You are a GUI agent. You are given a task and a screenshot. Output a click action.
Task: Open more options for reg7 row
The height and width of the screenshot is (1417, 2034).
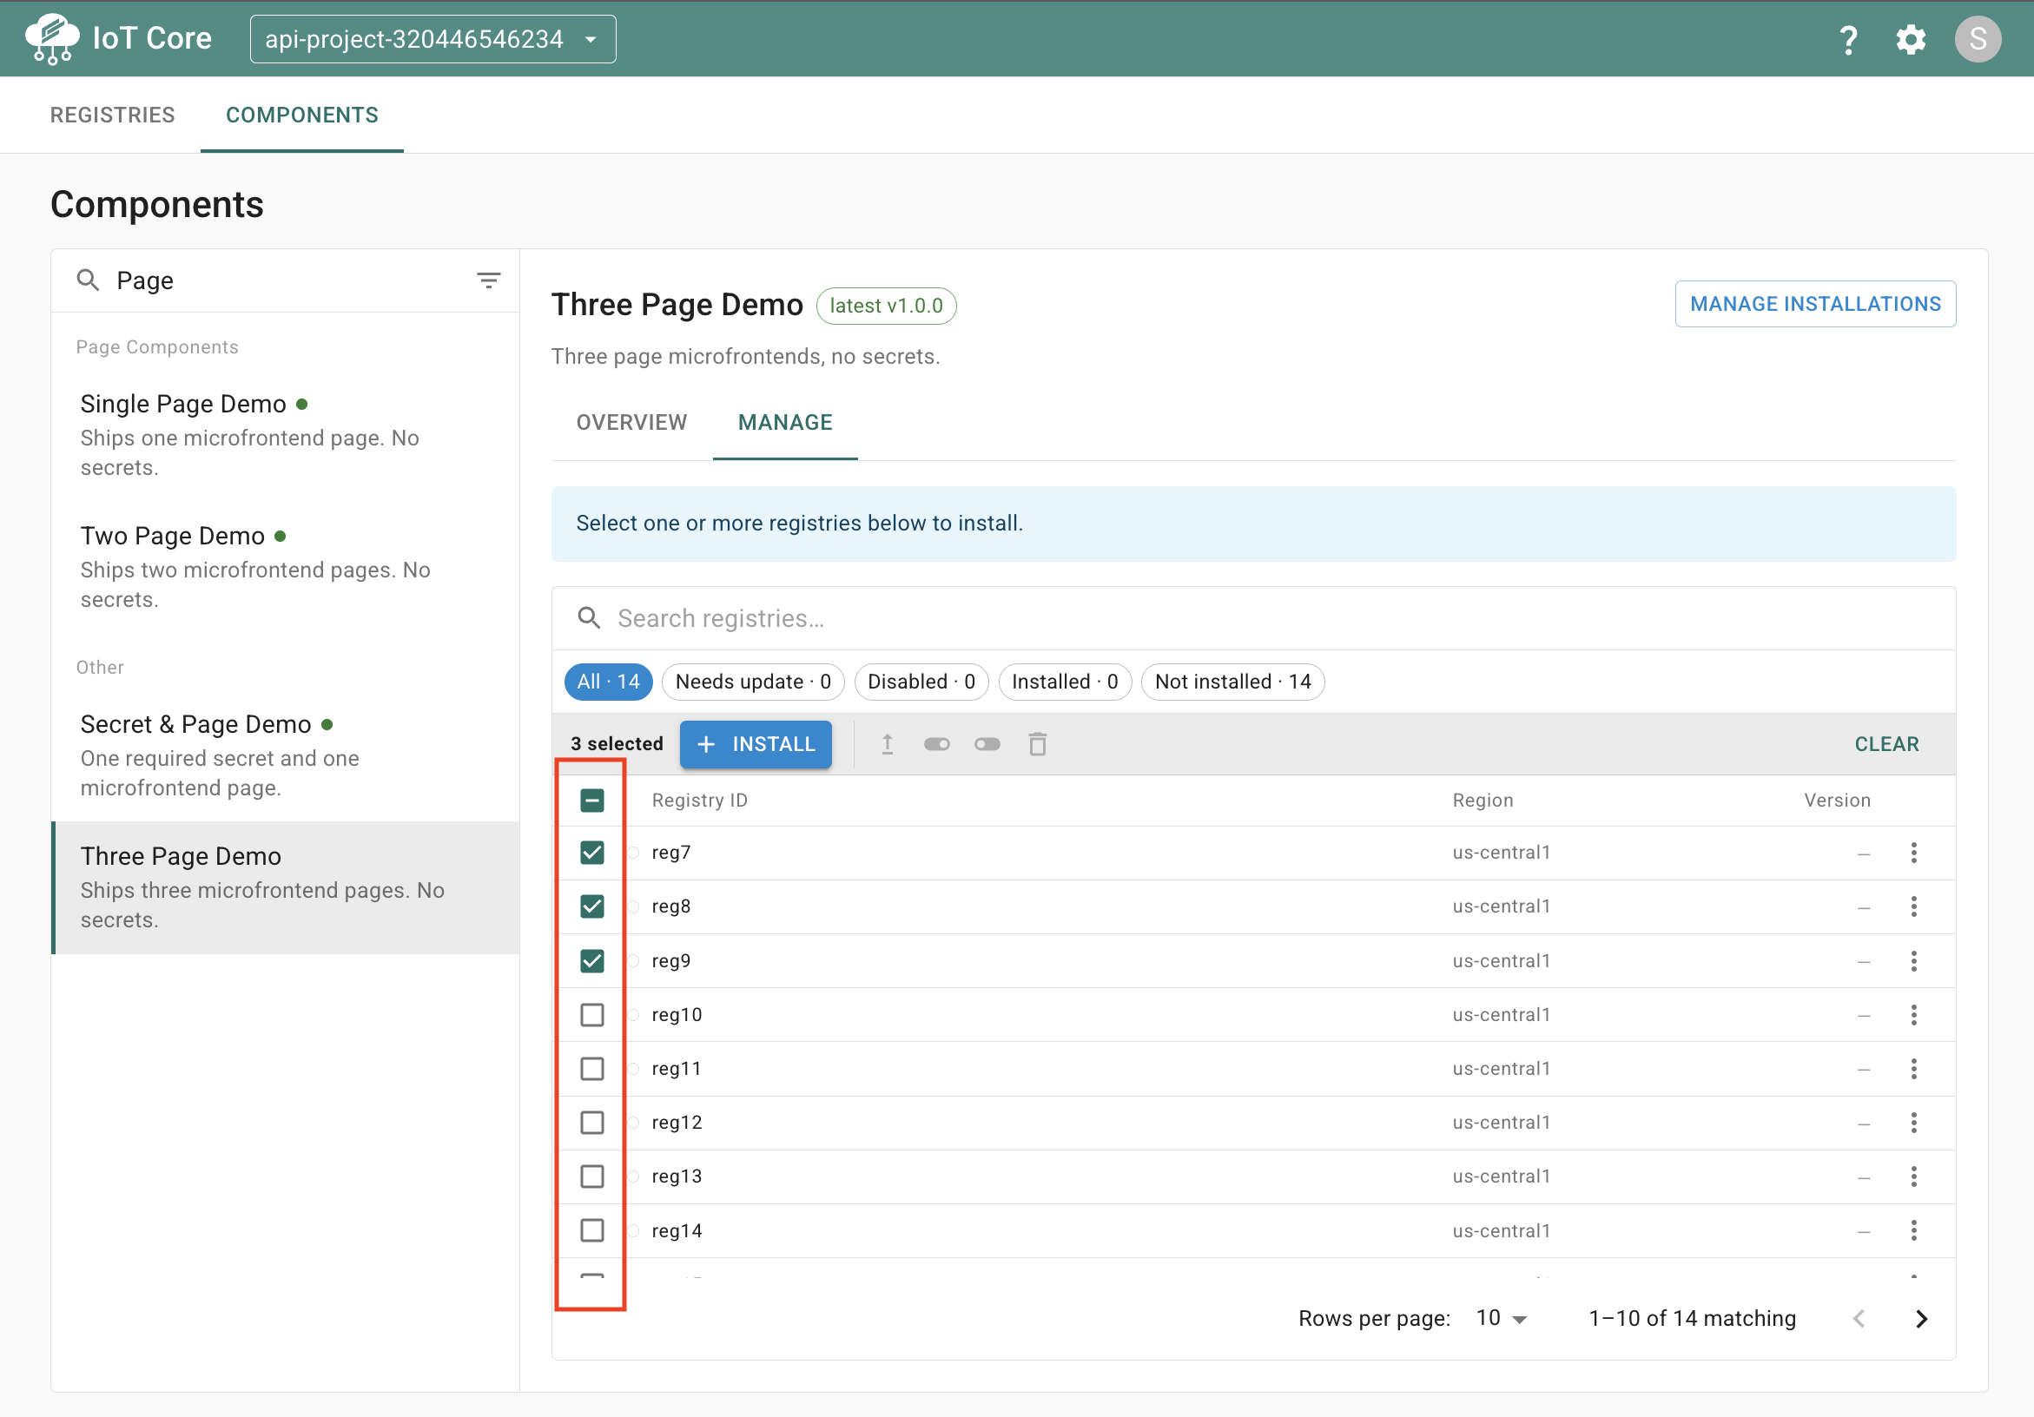[1913, 853]
